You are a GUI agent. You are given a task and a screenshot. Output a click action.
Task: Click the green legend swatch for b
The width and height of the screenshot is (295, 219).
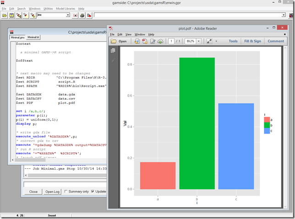click(267, 125)
